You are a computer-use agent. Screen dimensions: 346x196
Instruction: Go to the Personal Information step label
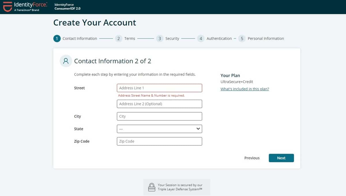click(x=266, y=39)
